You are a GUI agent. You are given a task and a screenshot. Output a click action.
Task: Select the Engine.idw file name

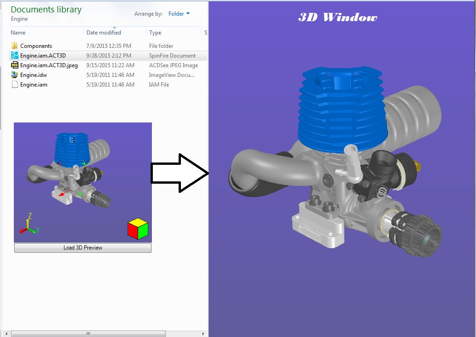click(x=34, y=75)
